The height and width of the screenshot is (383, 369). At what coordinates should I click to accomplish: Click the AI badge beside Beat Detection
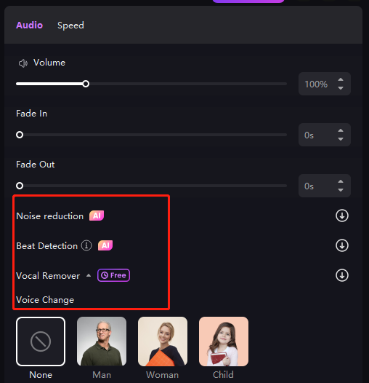(x=105, y=245)
